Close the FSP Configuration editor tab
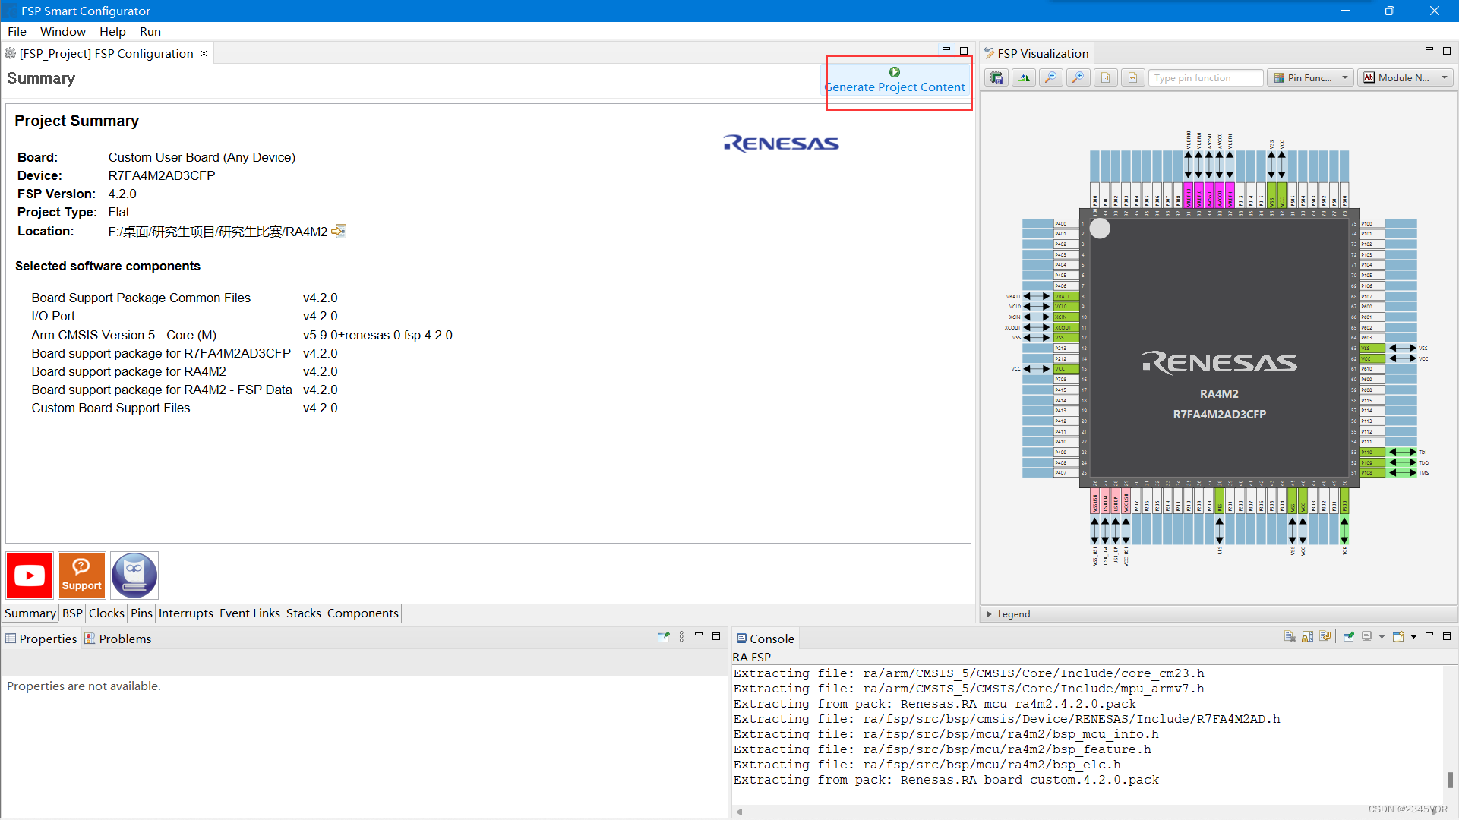 204,53
